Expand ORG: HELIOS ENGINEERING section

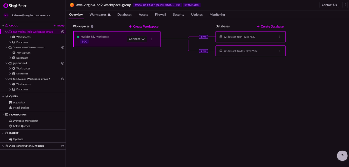point(3,146)
